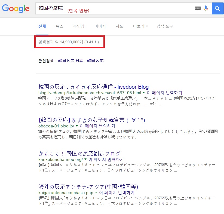Click related search 韓国 反応
The image size is (224, 214).
[x=95, y=61]
